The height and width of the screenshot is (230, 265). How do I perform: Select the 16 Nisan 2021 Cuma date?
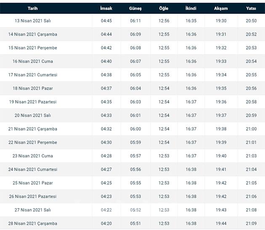(x=32, y=61)
